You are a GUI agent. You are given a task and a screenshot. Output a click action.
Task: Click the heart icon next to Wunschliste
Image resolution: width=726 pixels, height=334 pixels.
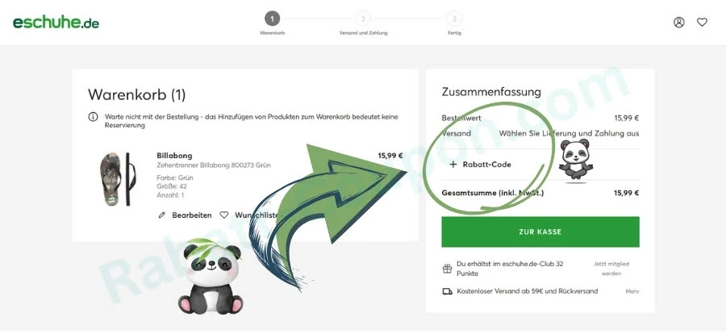tap(224, 215)
